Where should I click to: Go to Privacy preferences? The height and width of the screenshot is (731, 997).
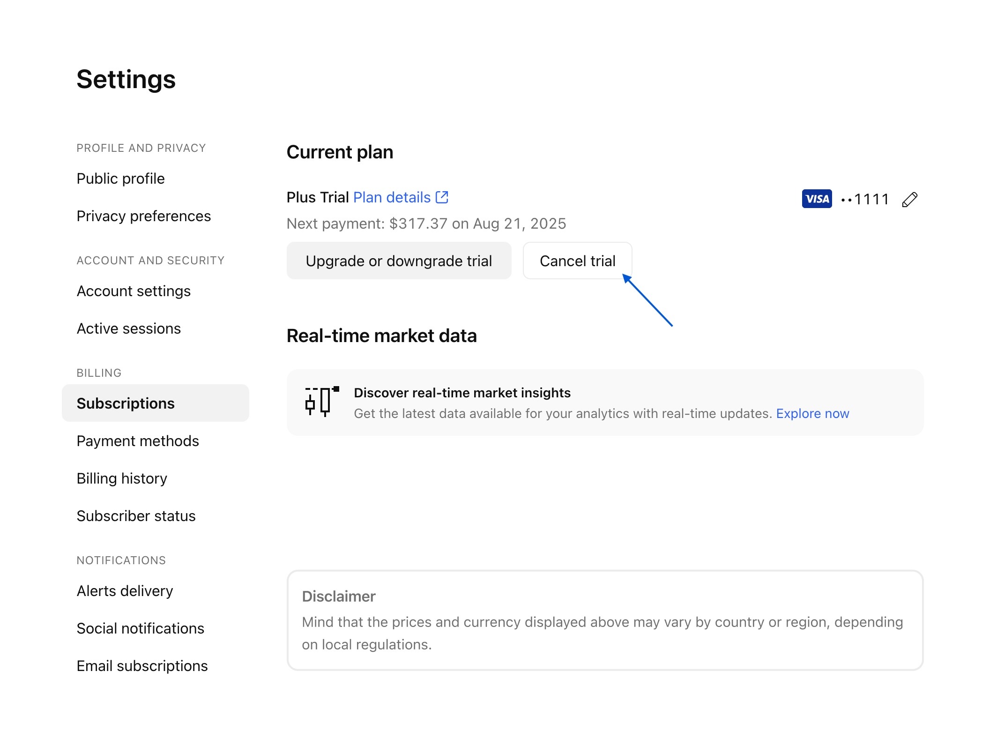click(143, 216)
